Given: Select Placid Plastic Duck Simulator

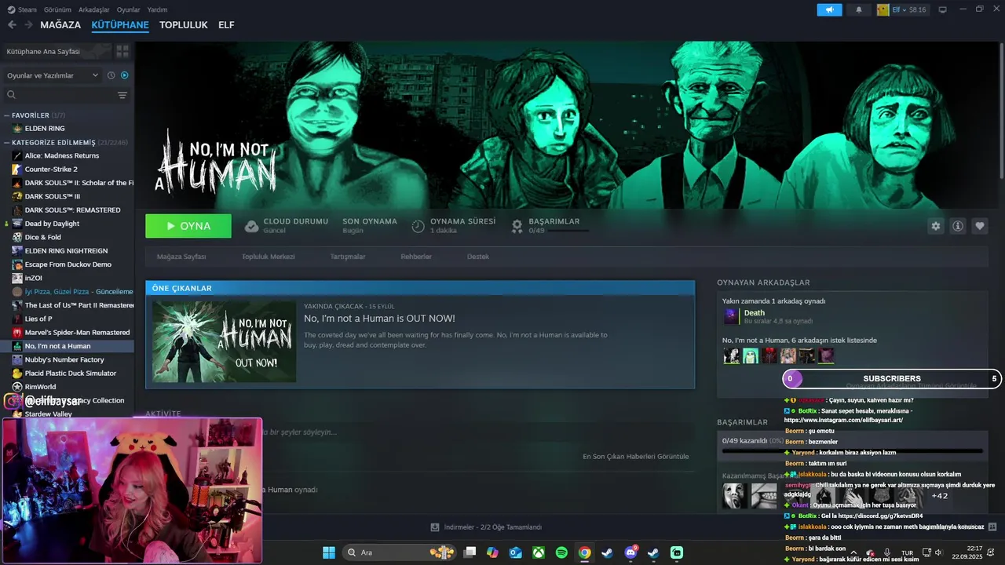Looking at the screenshot, I should [x=70, y=373].
